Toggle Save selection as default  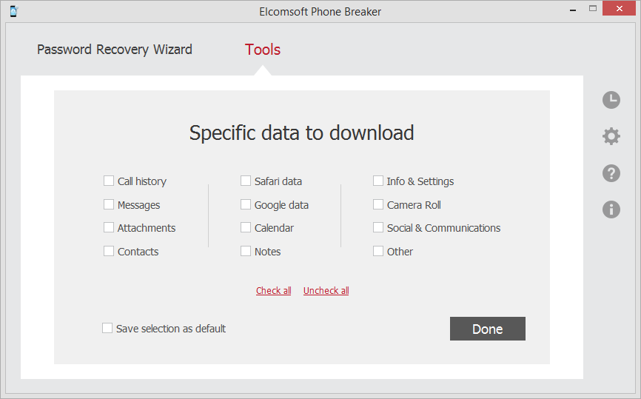107,328
